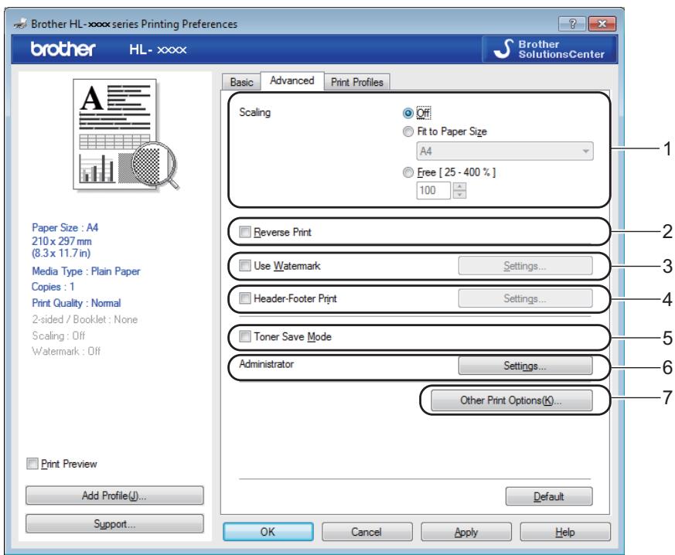675x555 pixels.
Task: Confirm with the OK button
Action: (x=268, y=532)
